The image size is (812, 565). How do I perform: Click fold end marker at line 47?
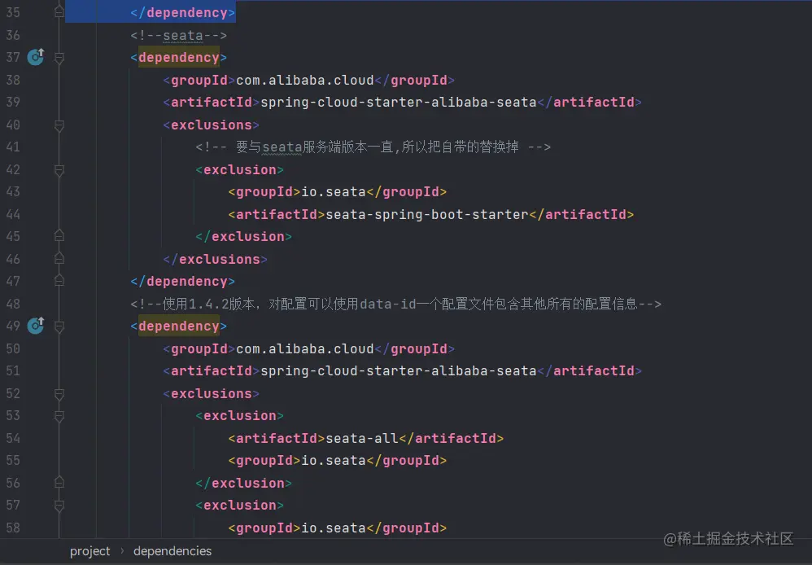click(59, 280)
